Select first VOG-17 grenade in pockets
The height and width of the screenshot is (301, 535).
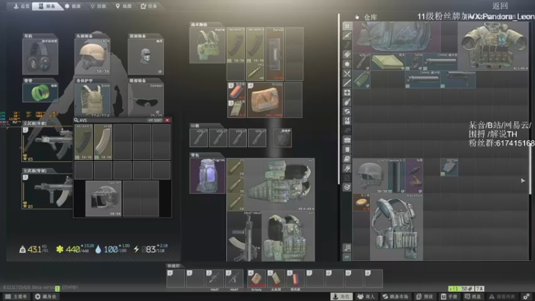(x=199, y=138)
